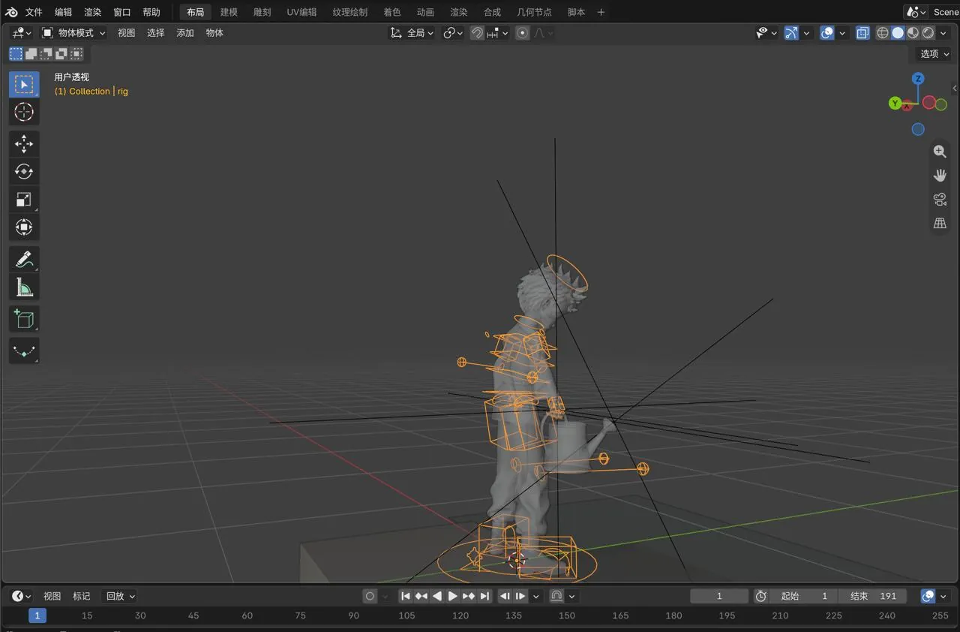Jump to the last frame
This screenshot has height=632, width=960.
point(484,596)
